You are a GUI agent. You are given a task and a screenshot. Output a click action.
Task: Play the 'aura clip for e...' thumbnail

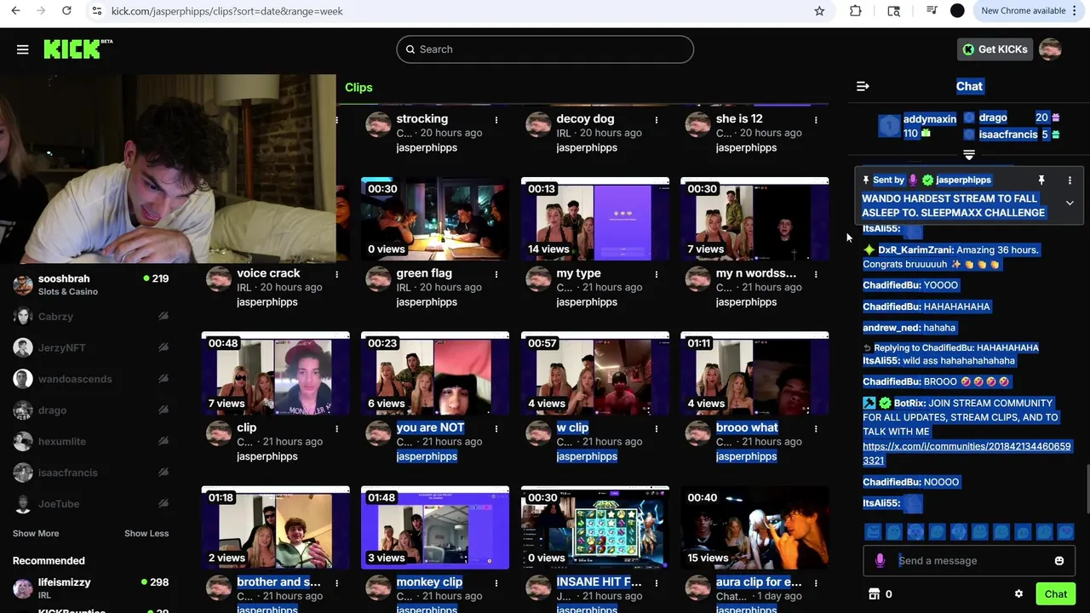coord(754,527)
